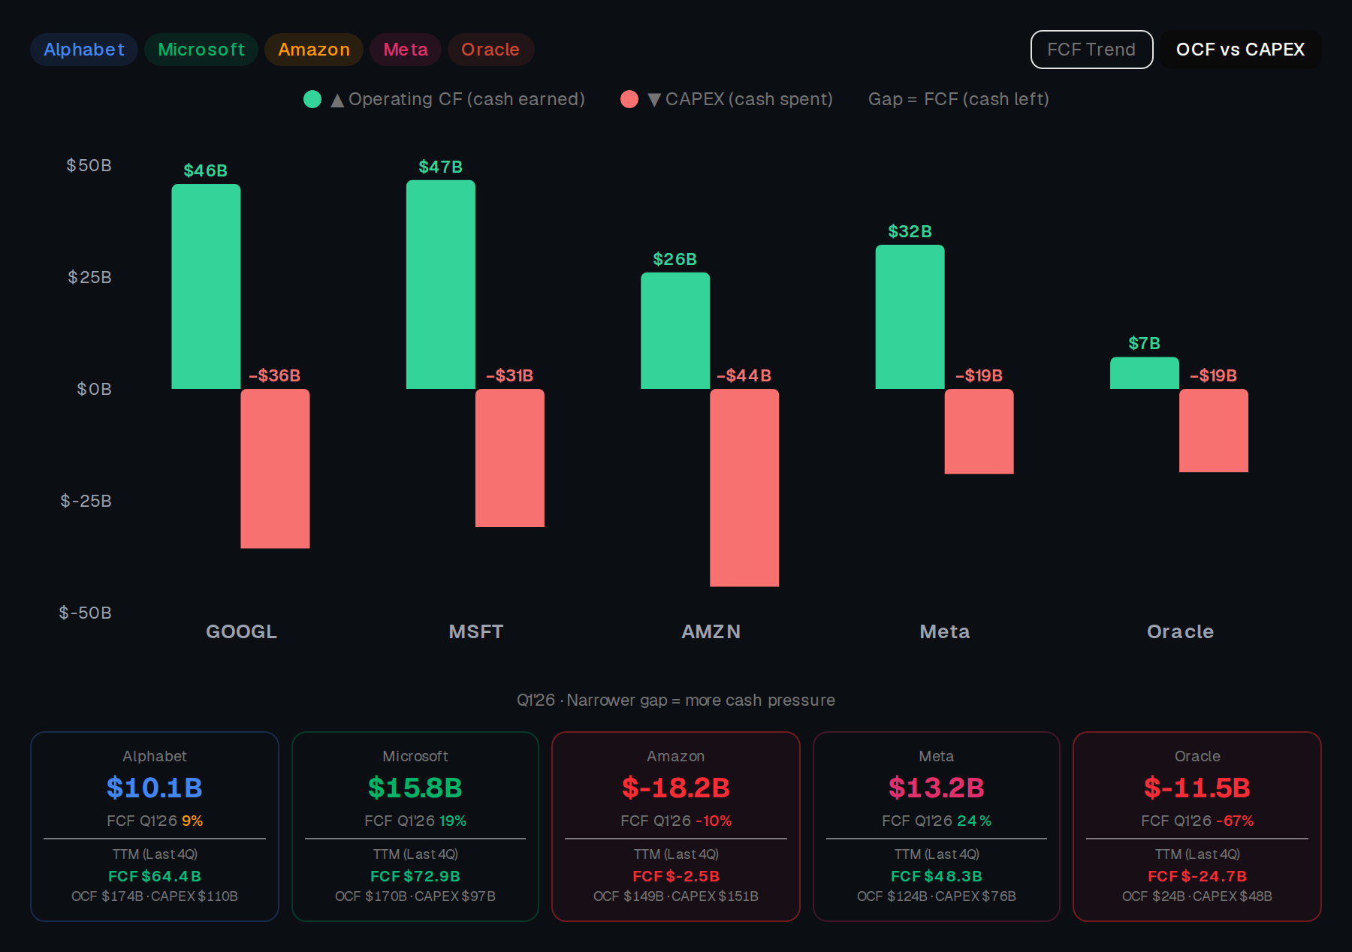Click the red CAPEX legend dot

[629, 99]
